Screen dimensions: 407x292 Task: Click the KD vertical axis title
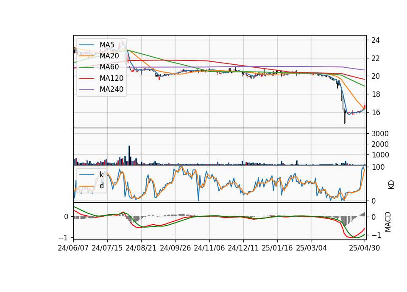click(391, 185)
